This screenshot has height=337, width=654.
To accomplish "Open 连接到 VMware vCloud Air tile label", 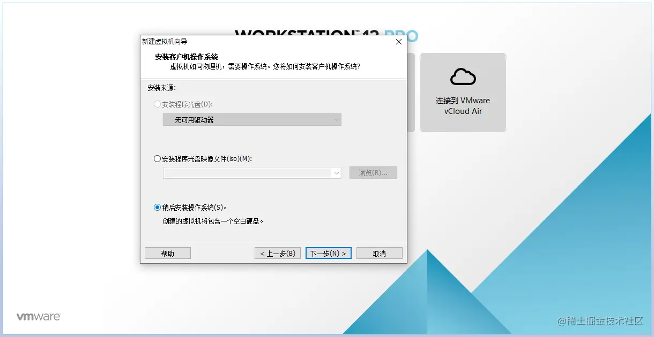I will pyautogui.click(x=463, y=106).
